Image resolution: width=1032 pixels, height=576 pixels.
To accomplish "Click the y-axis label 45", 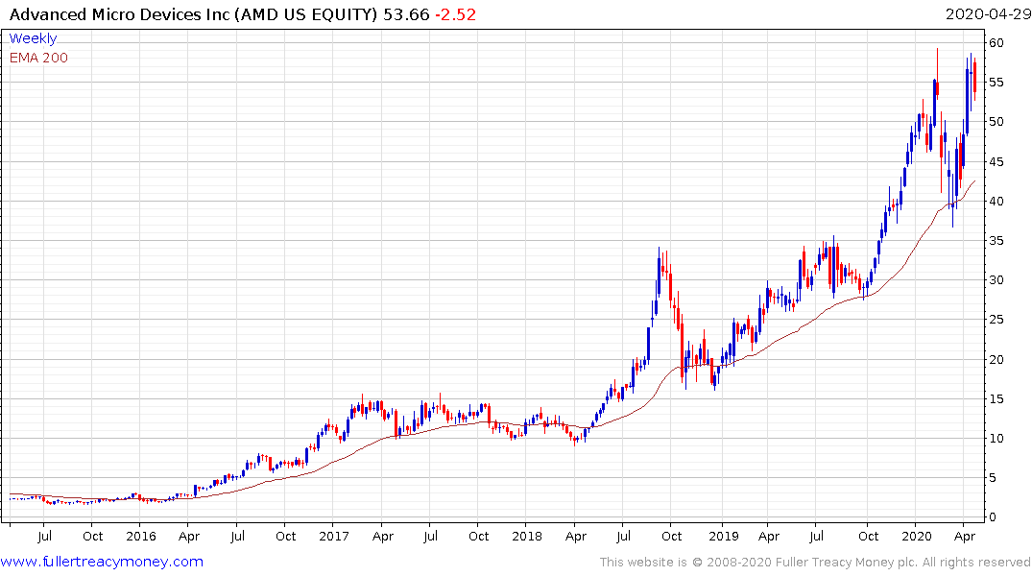I will [x=996, y=162].
